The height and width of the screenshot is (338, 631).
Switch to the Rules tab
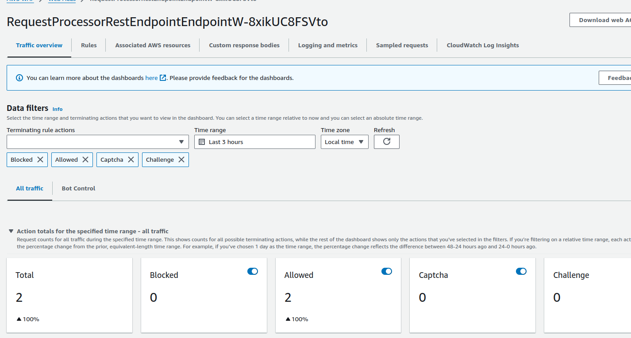(x=88, y=45)
